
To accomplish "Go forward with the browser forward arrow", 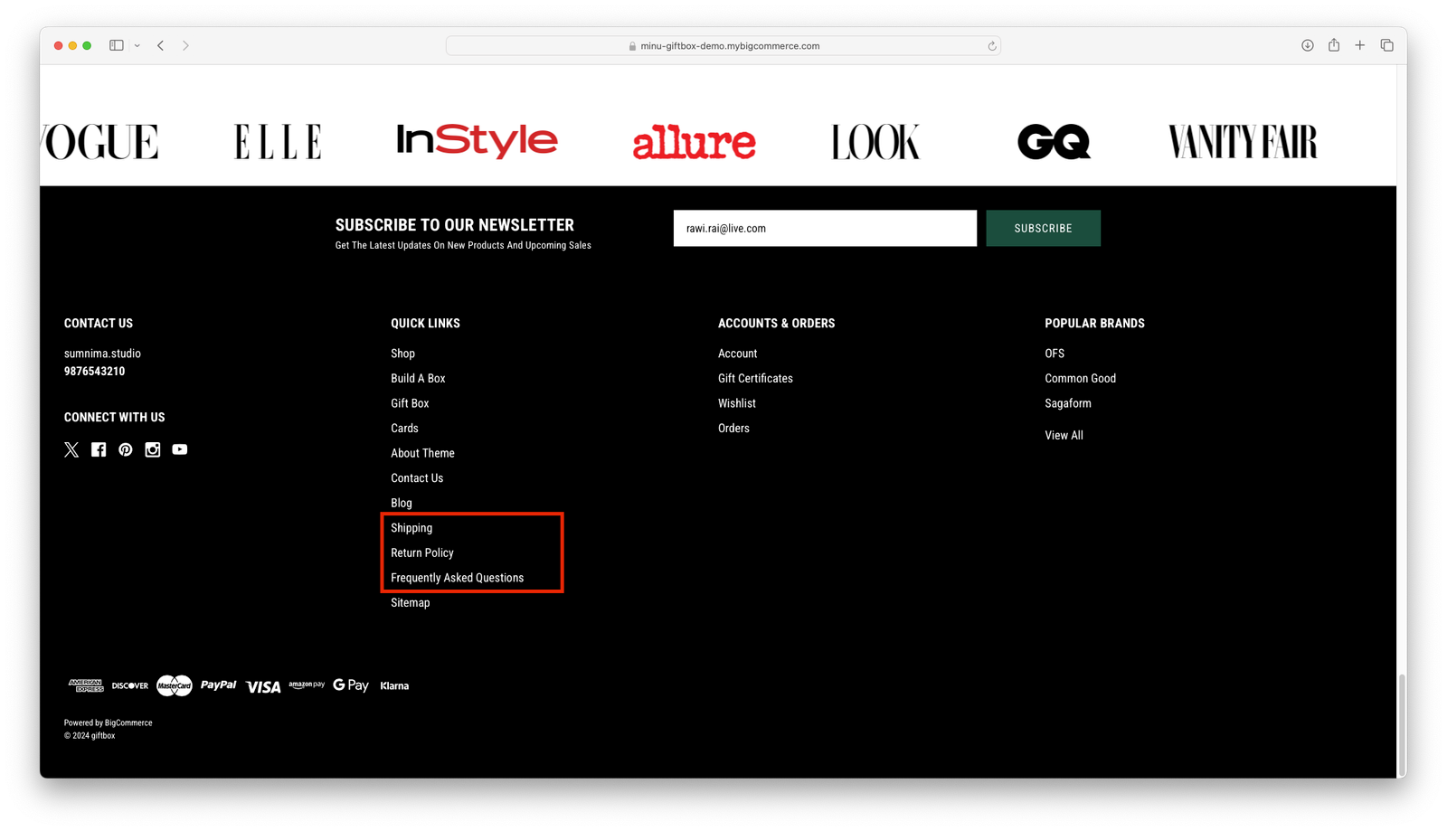I will (185, 45).
